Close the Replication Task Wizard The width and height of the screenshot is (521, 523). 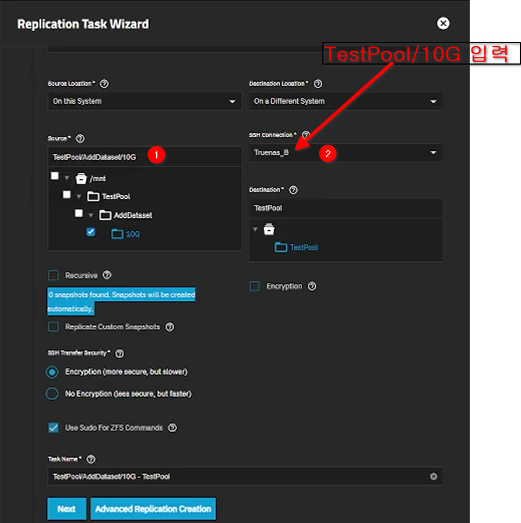click(x=443, y=23)
